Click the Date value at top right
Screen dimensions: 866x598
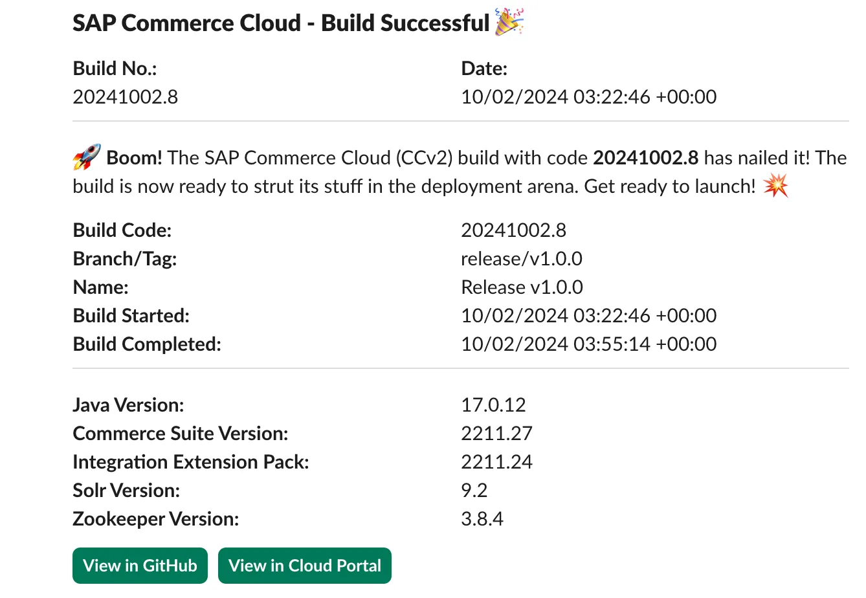pyautogui.click(x=588, y=97)
